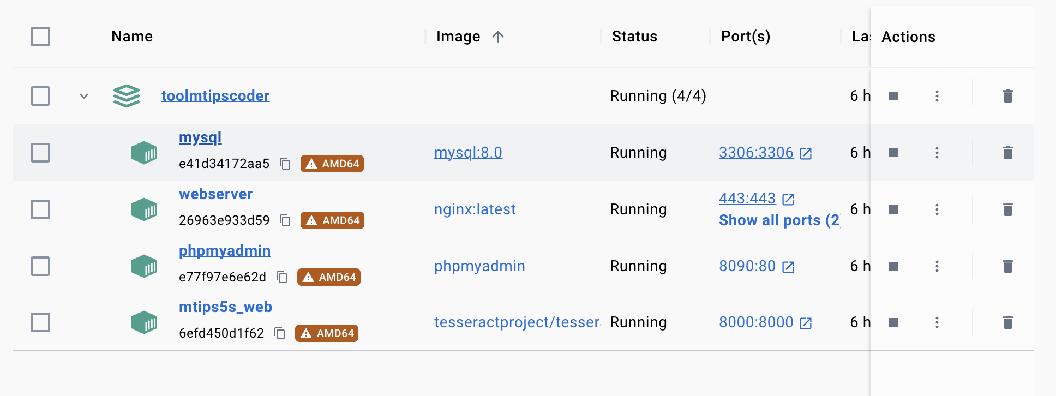Click the phpmyadmin container cube icon
Viewport: 1056px width, 396px height.
pos(144,266)
